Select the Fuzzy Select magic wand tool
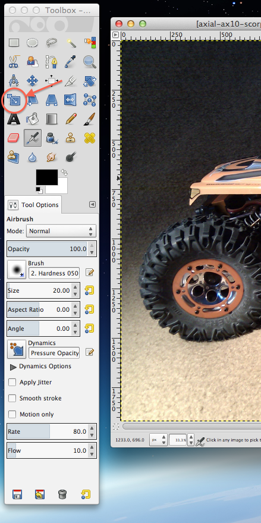261x523 pixels. tap(70, 42)
